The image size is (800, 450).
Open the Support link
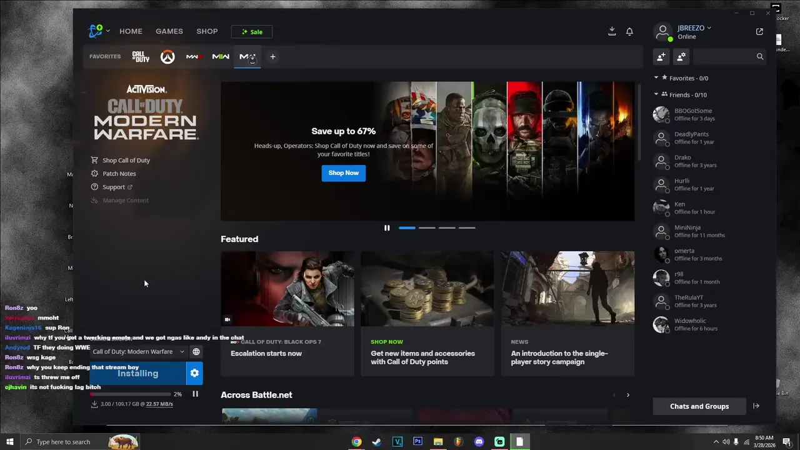[112, 187]
